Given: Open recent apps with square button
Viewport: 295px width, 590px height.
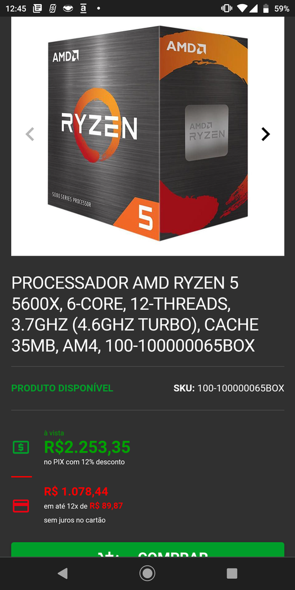Looking at the screenshot, I should click(232, 573).
